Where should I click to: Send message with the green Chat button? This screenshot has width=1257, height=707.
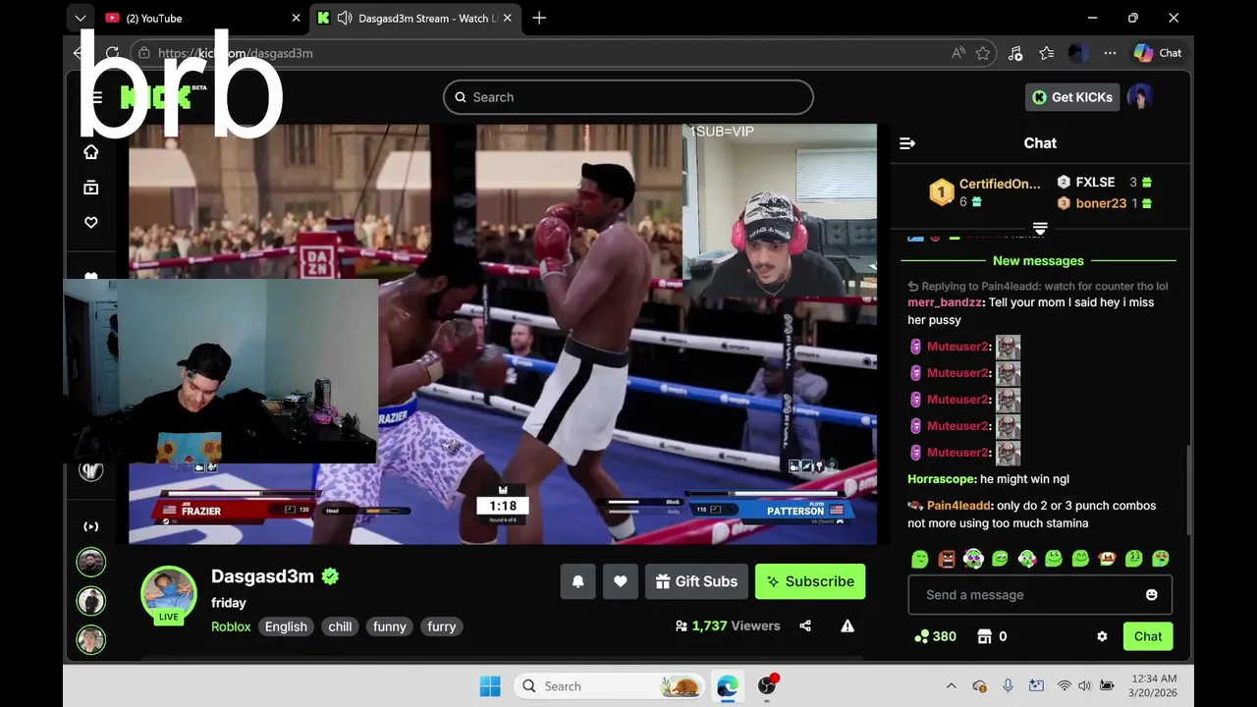1148,636
